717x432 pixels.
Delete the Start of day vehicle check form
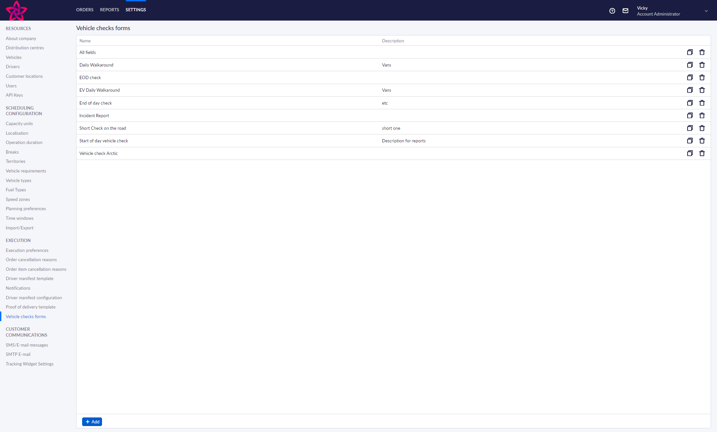[702, 141]
